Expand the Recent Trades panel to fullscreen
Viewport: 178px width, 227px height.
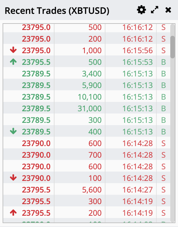pos(154,10)
